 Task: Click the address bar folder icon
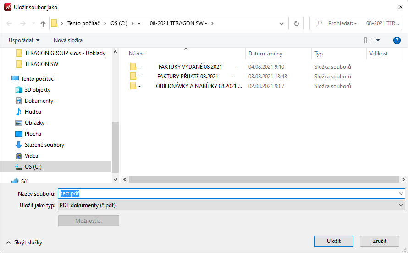pyautogui.click(x=54, y=23)
